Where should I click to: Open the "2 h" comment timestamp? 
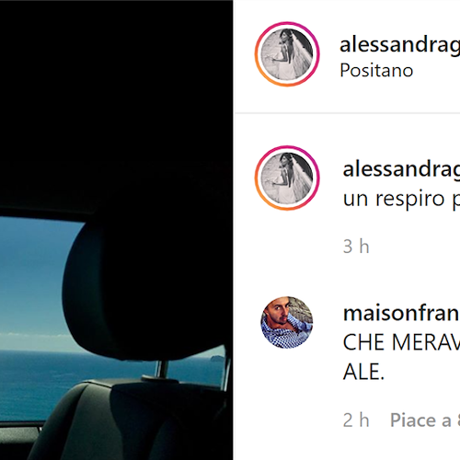point(356,420)
